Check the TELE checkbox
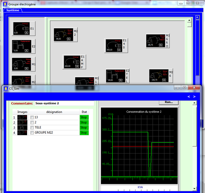This screenshot has height=193, width=205. 32,127
